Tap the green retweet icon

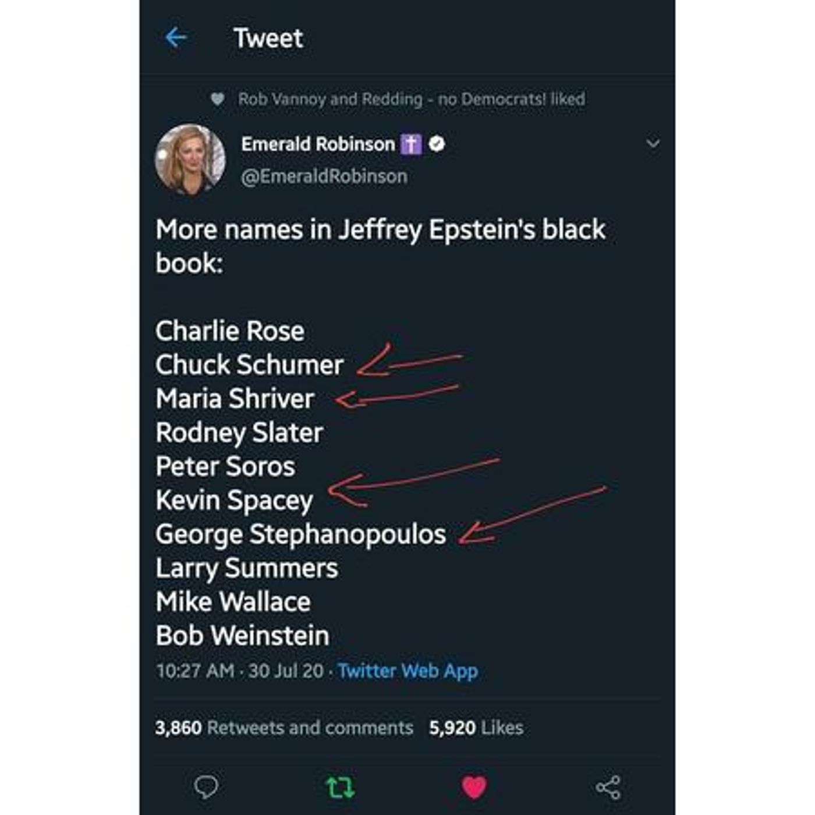[339, 787]
